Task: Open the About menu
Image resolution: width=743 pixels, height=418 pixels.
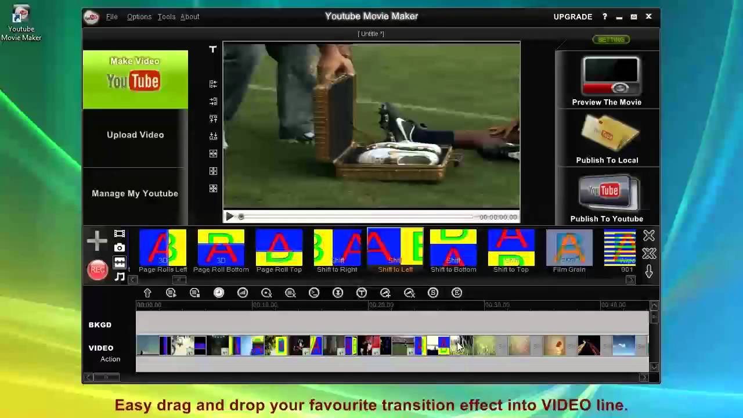Action: coord(190,17)
